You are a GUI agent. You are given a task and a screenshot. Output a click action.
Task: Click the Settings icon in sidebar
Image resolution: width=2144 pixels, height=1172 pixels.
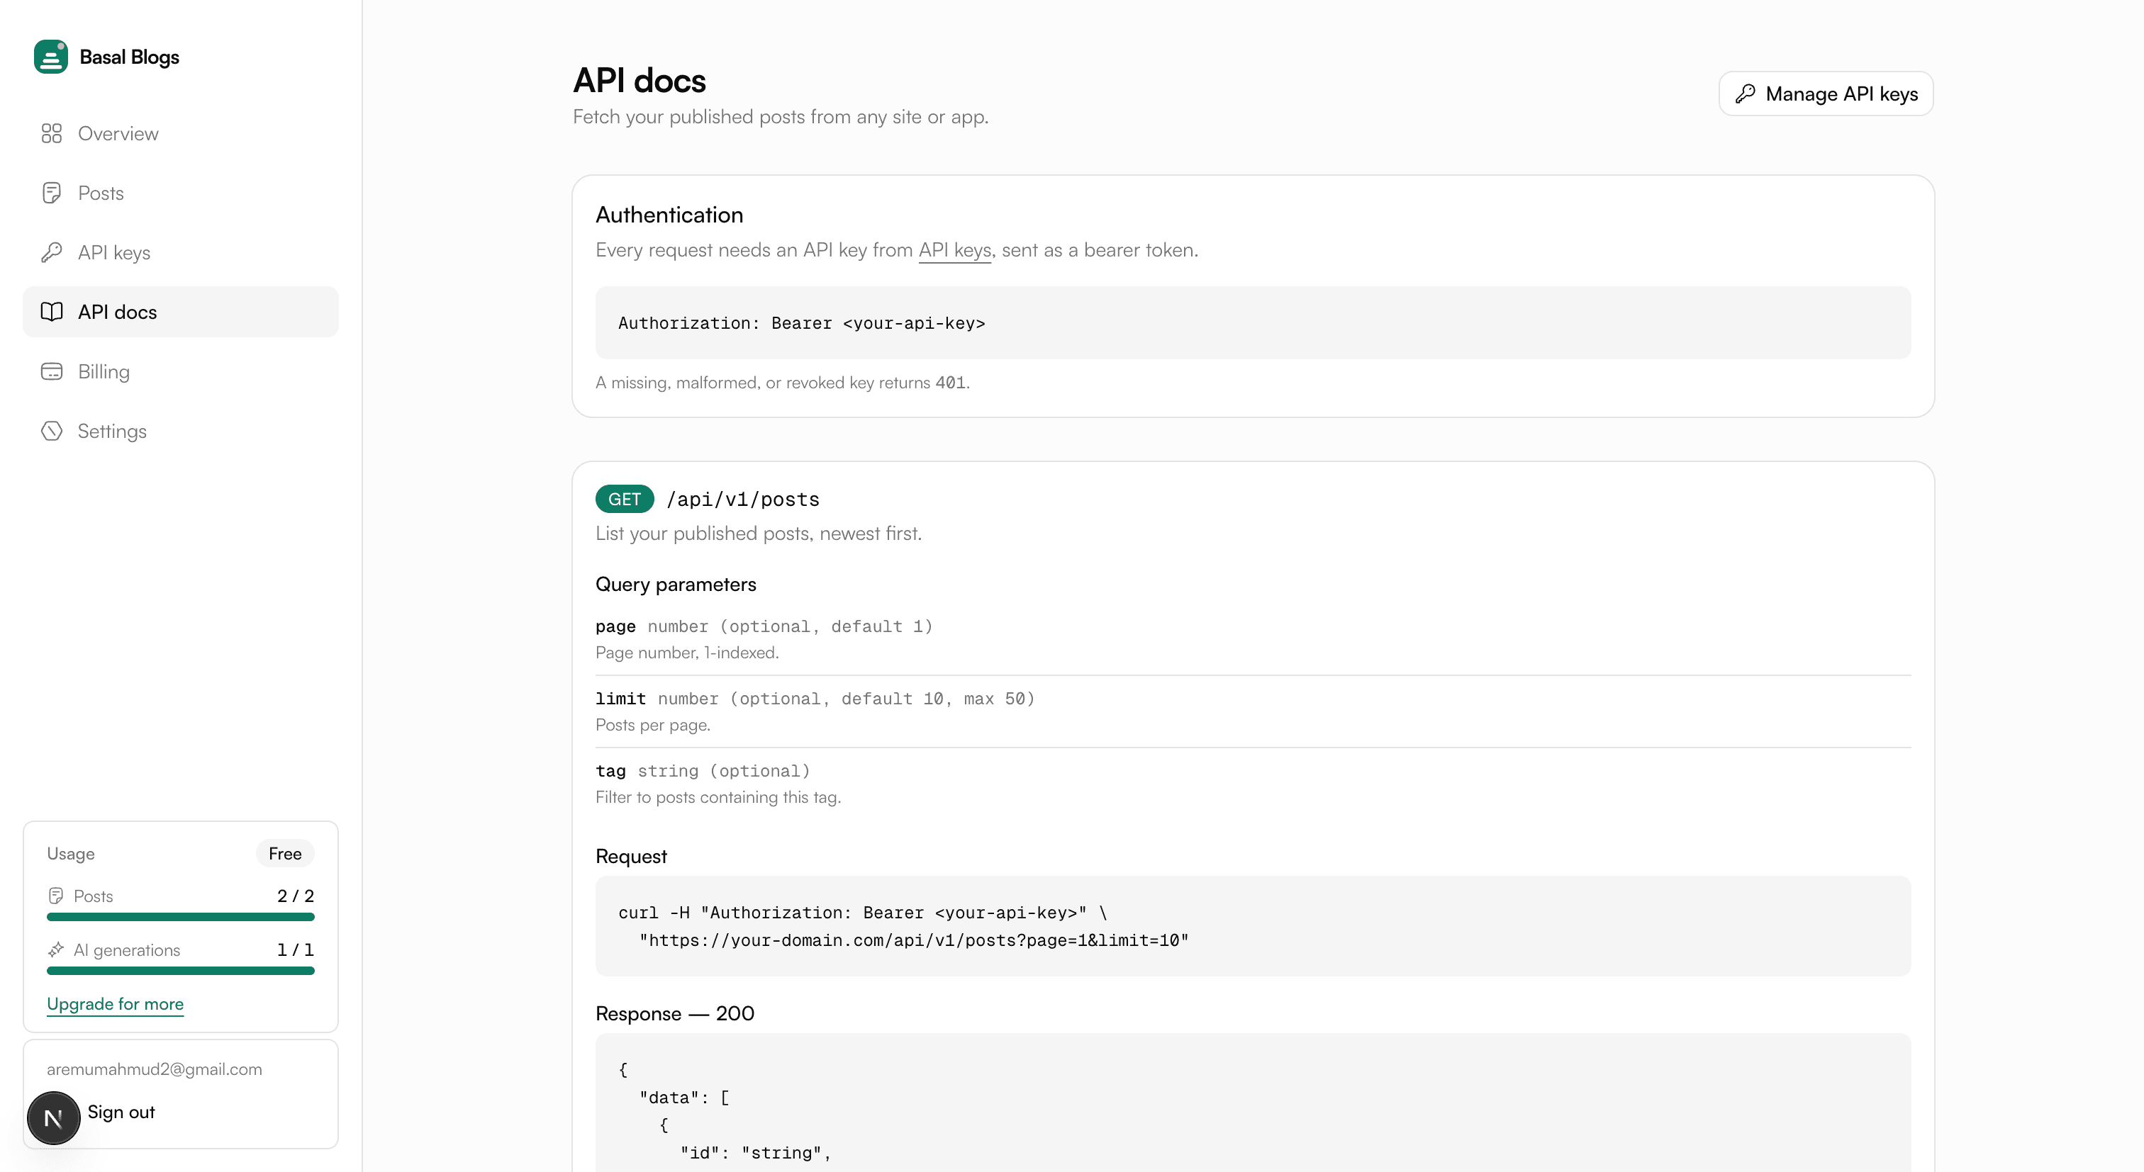(x=52, y=431)
